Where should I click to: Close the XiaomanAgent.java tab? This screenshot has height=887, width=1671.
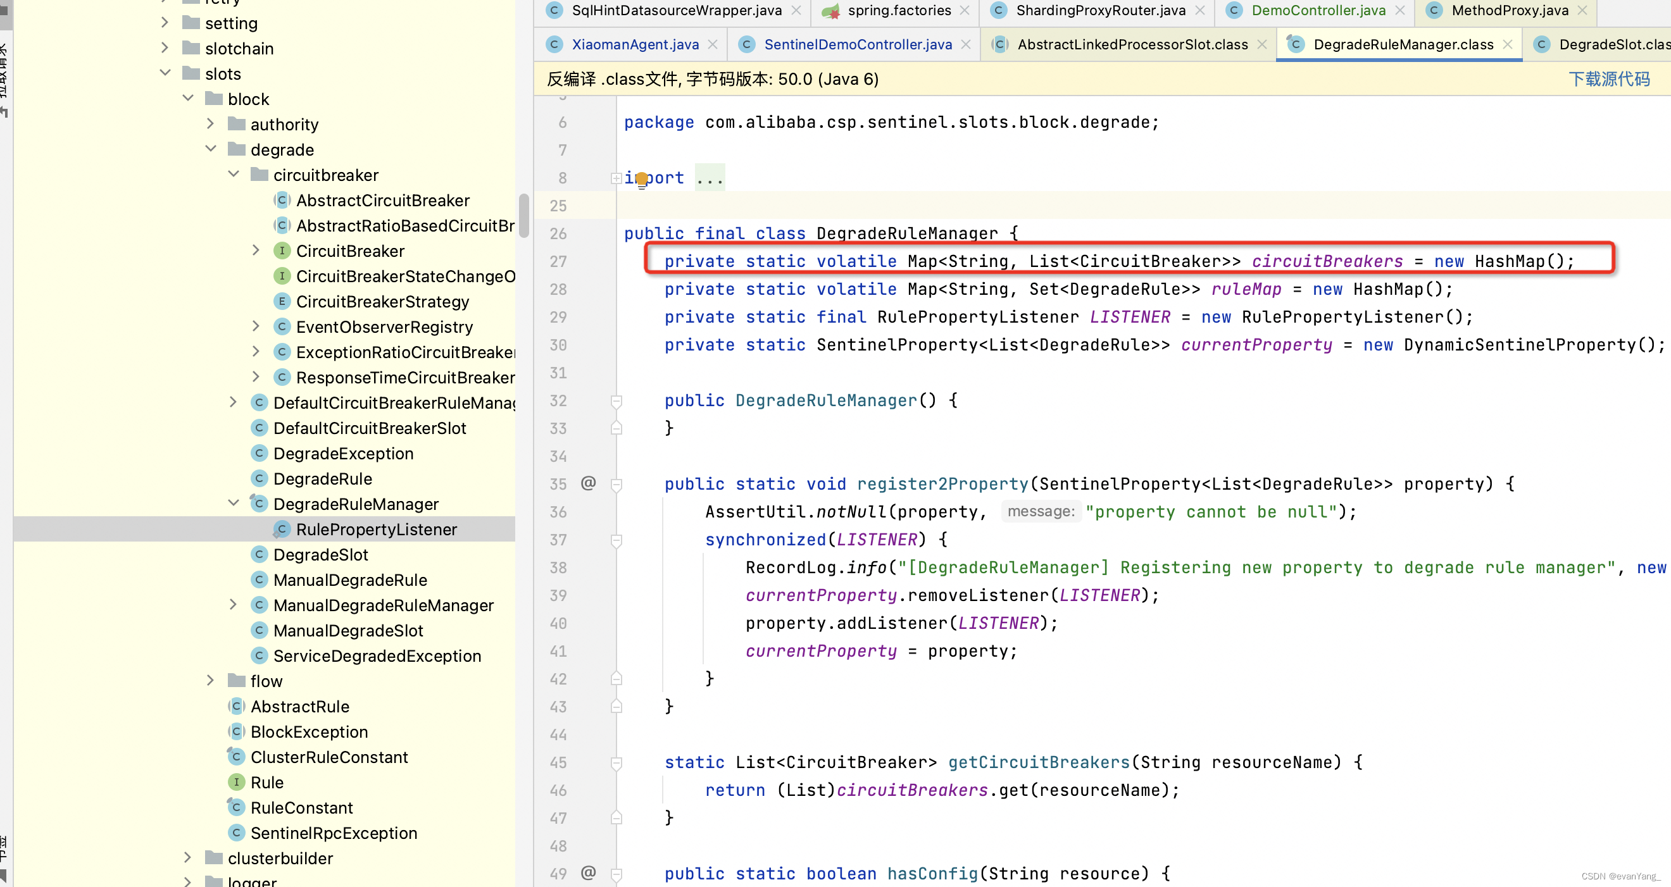coord(712,44)
